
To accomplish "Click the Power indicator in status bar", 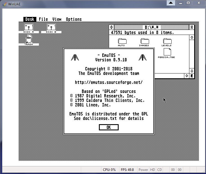I will pos(143,170).
